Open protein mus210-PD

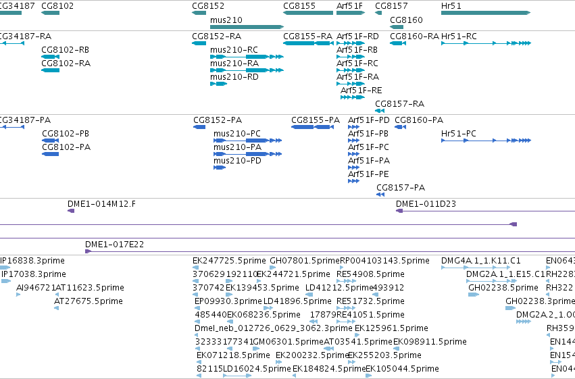point(238,161)
